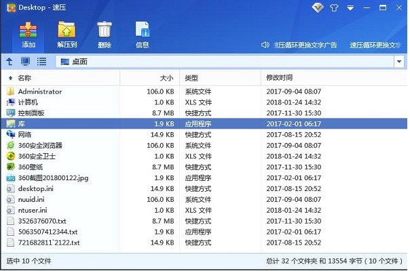Image resolution: width=410 pixels, height=271 pixels.
Task: Click the date 2017-08-15 20:52 in 网络 row
Action: coord(294,134)
